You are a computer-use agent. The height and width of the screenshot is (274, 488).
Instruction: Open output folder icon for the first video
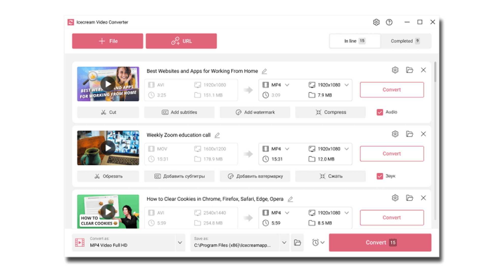(x=409, y=70)
